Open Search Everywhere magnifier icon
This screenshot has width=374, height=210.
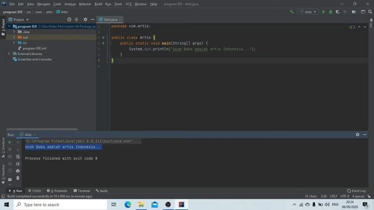point(370,12)
